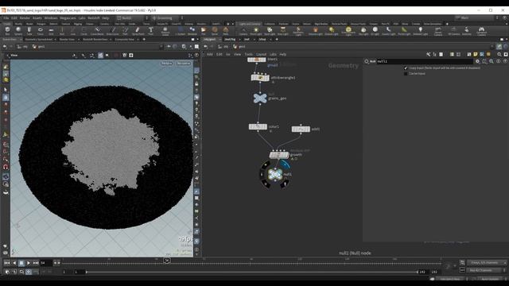
Task: Add a Caustic Light from shelf
Action: [x=388, y=31]
